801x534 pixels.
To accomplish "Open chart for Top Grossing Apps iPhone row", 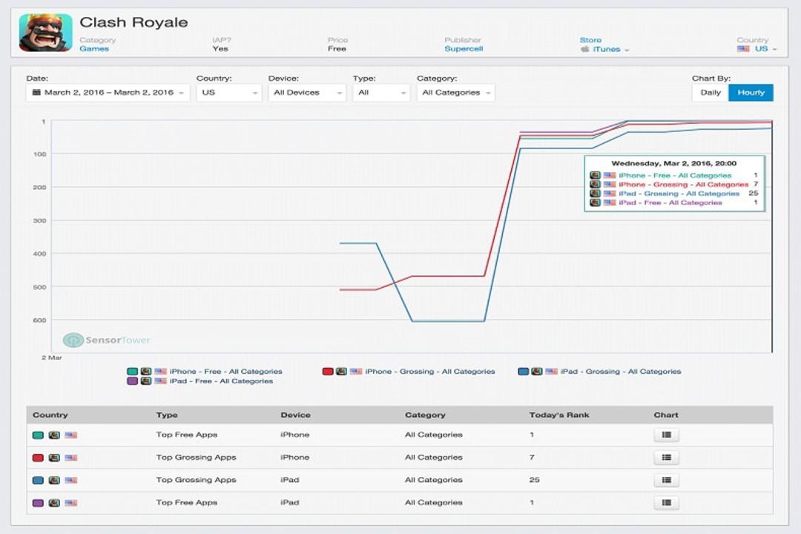I will point(666,458).
